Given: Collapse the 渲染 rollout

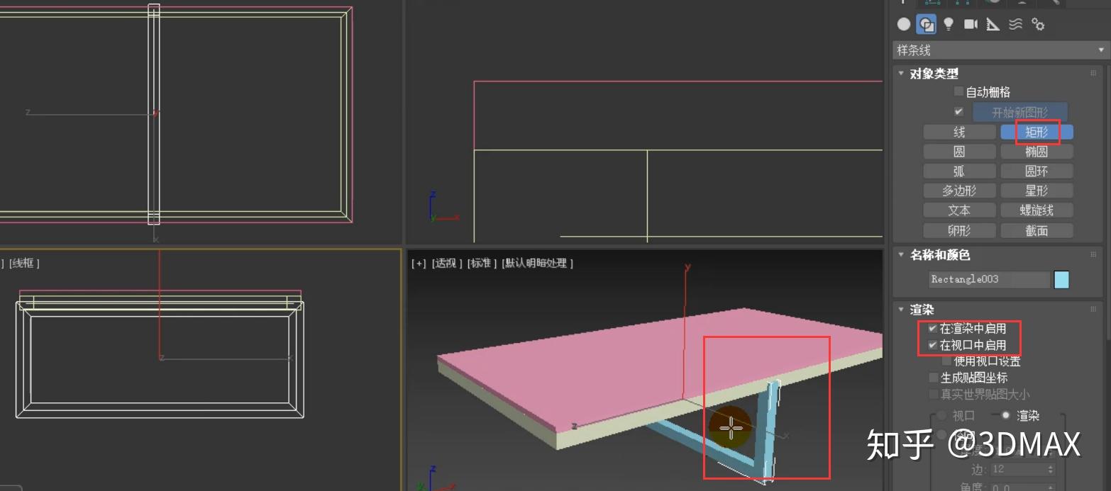Looking at the screenshot, I should pos(901,310).
